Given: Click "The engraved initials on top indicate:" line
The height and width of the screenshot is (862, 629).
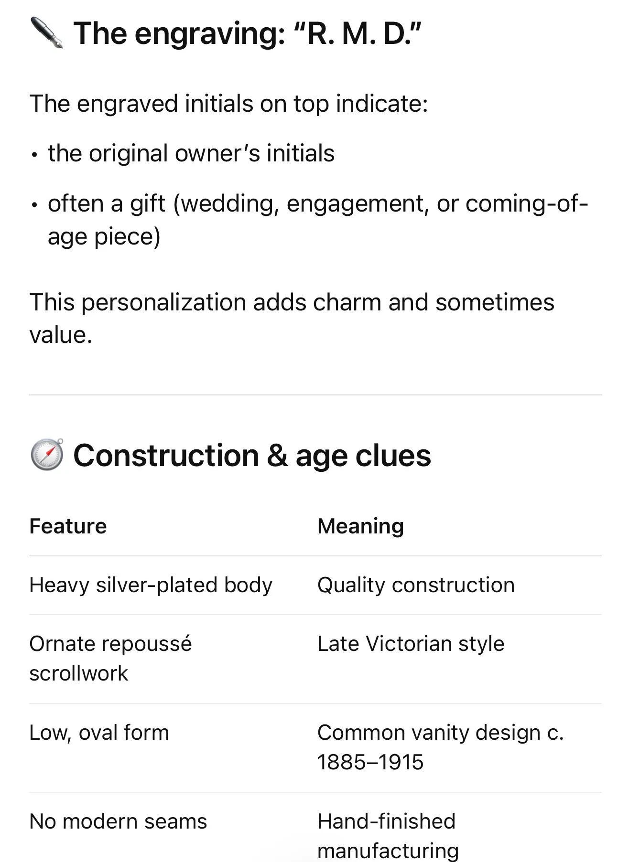Looking at the screenshot, I should pyautogui.click(x=228, y=104).
